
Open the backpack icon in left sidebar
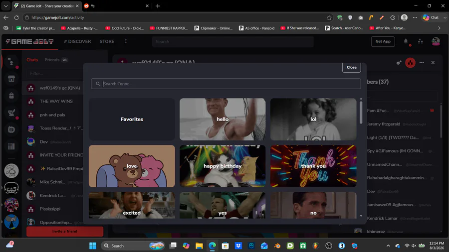coord(11,95)
